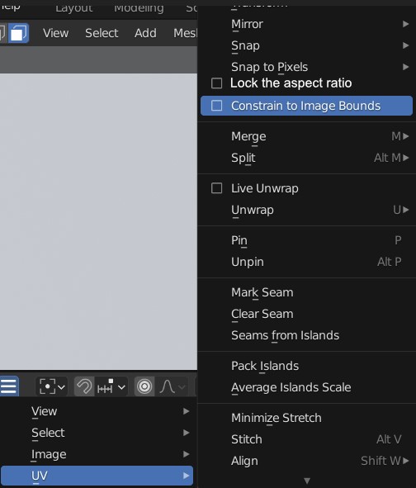Open the Align submenu

pos(306,461)
